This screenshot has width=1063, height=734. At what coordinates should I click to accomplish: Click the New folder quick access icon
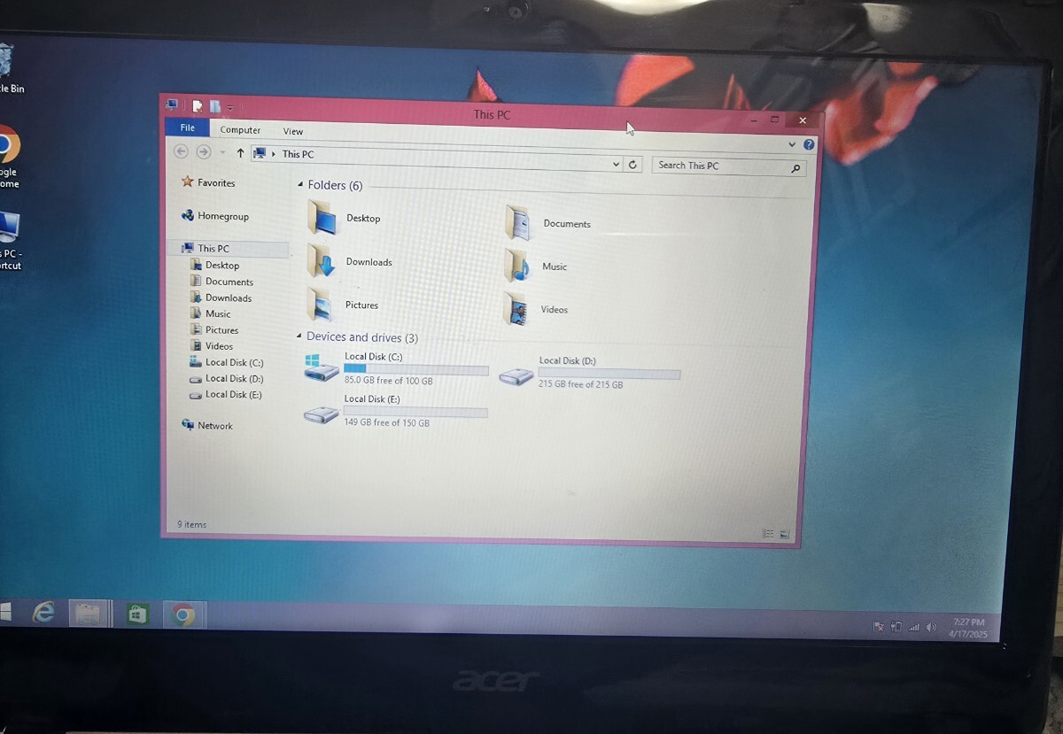coord(214,107)
